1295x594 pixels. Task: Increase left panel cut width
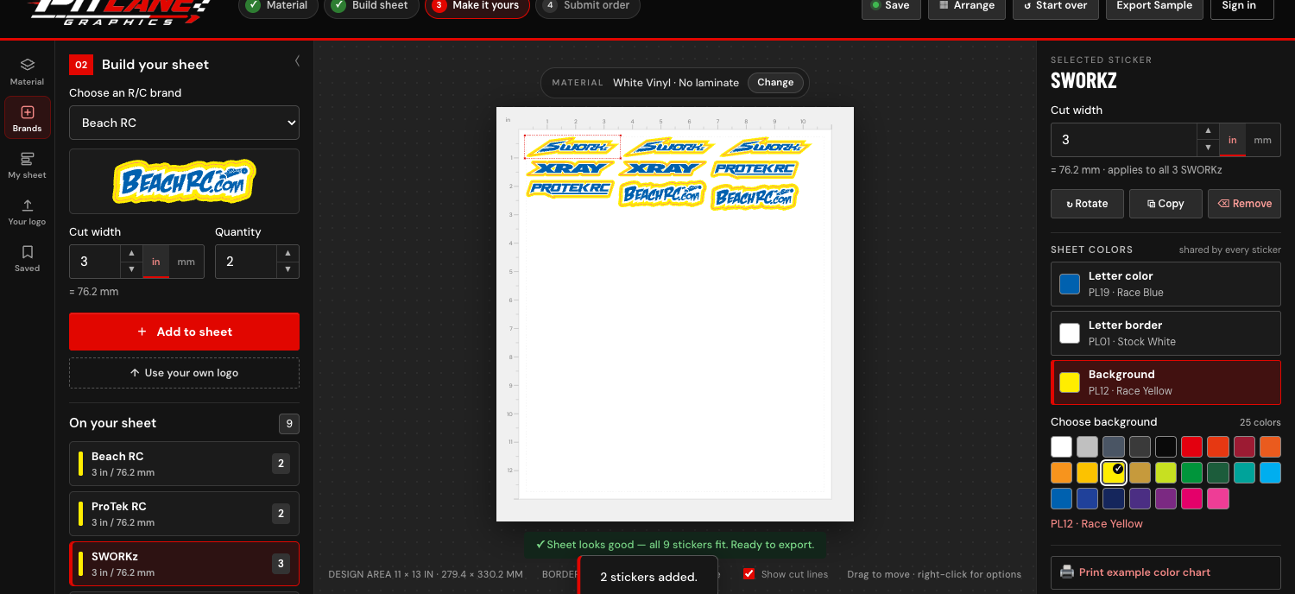pyautogui.click(x=131, y=254)
